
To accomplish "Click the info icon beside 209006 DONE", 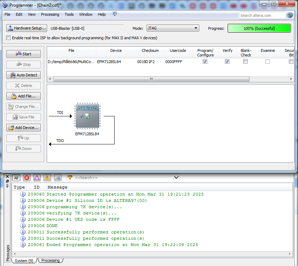I will (x=23, y=226).
